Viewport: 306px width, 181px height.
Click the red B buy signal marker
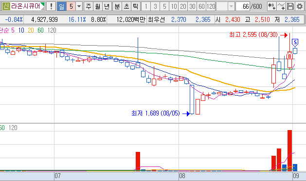[x=289, y=56]
